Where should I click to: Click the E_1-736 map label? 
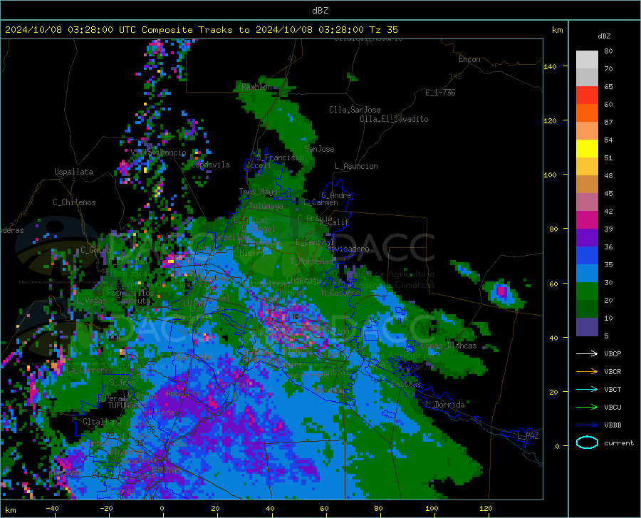tap(440, 93)
